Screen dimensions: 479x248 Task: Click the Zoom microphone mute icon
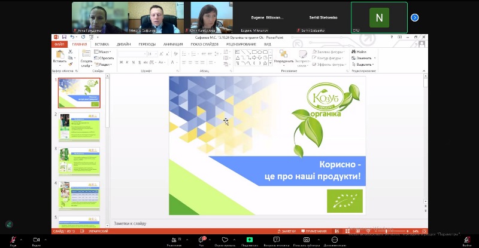(x=11, y=239)
